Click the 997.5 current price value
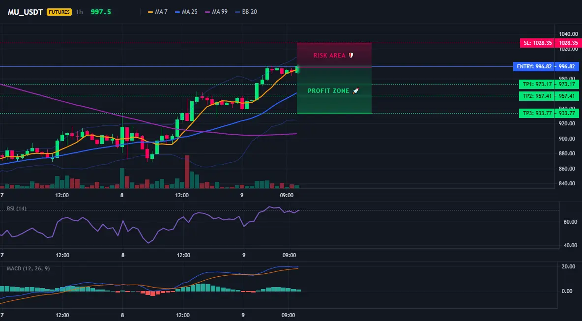Screen dimensions: 582x321 coord(101,12)
